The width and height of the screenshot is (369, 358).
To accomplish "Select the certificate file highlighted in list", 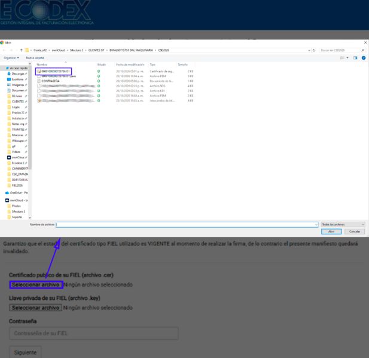I will [53, 71].
